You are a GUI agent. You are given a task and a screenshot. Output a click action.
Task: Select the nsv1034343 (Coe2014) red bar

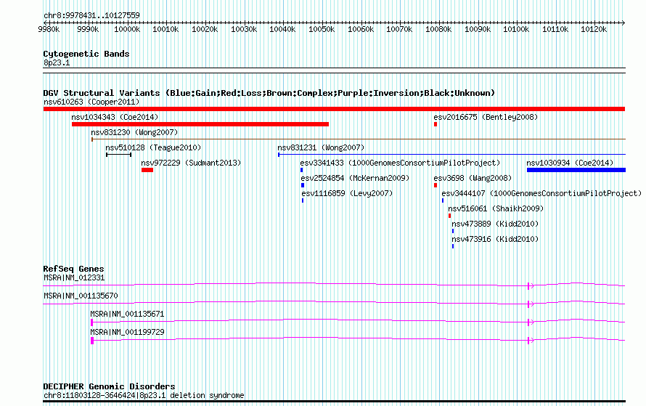tap(200, 124)
